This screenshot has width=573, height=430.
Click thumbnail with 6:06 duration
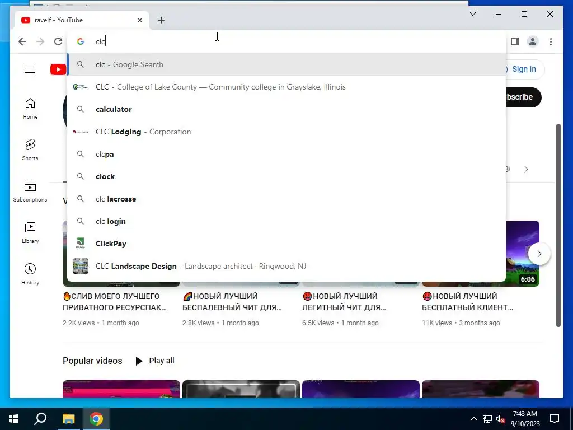[523, 254]
